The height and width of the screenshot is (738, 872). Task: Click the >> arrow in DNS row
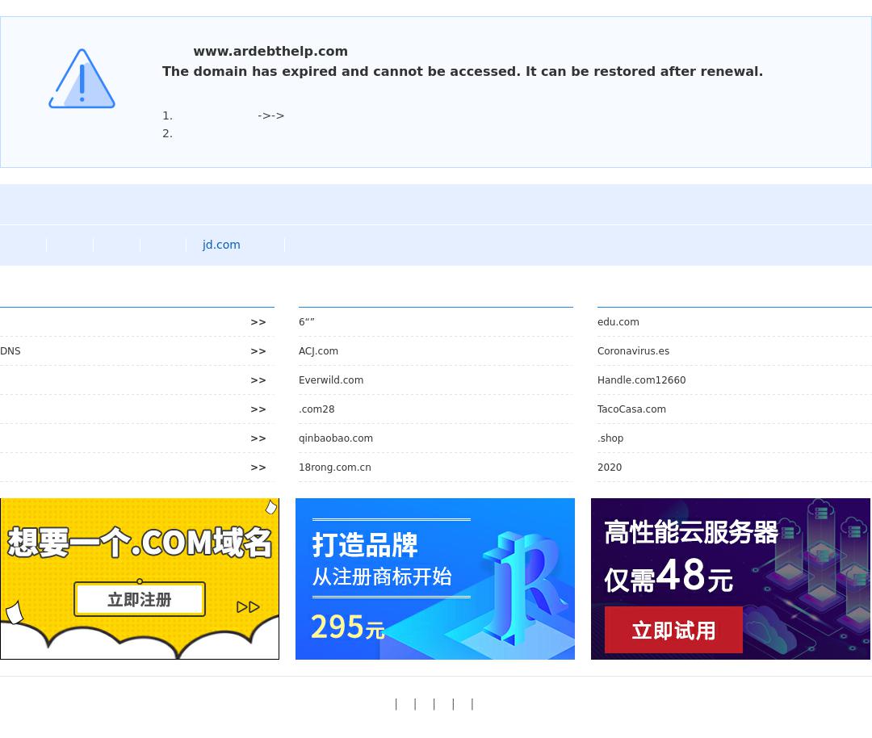click(258, 351)
